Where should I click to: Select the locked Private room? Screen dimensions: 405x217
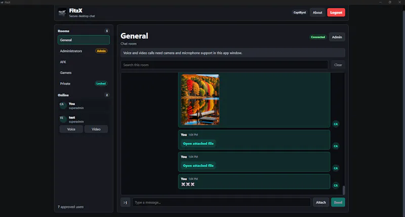84,84
